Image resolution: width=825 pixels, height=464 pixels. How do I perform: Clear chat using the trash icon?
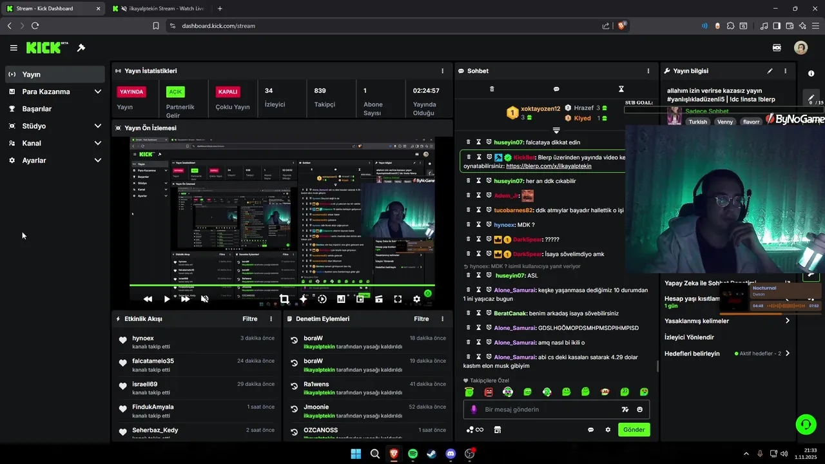click(492, 89)
